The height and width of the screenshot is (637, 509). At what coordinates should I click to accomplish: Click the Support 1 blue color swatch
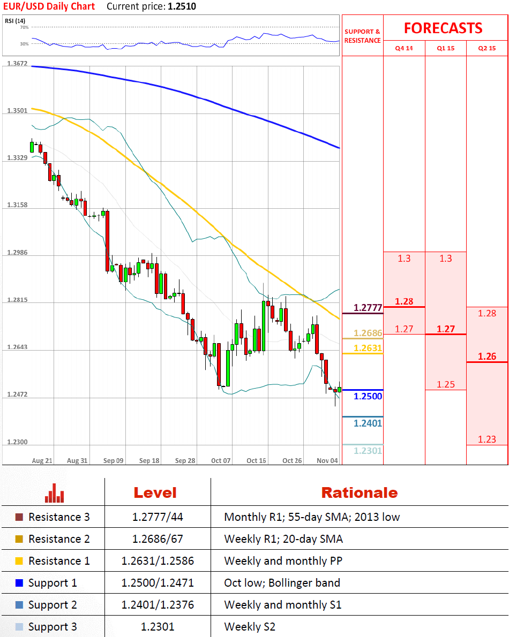(x=19, y=583)
